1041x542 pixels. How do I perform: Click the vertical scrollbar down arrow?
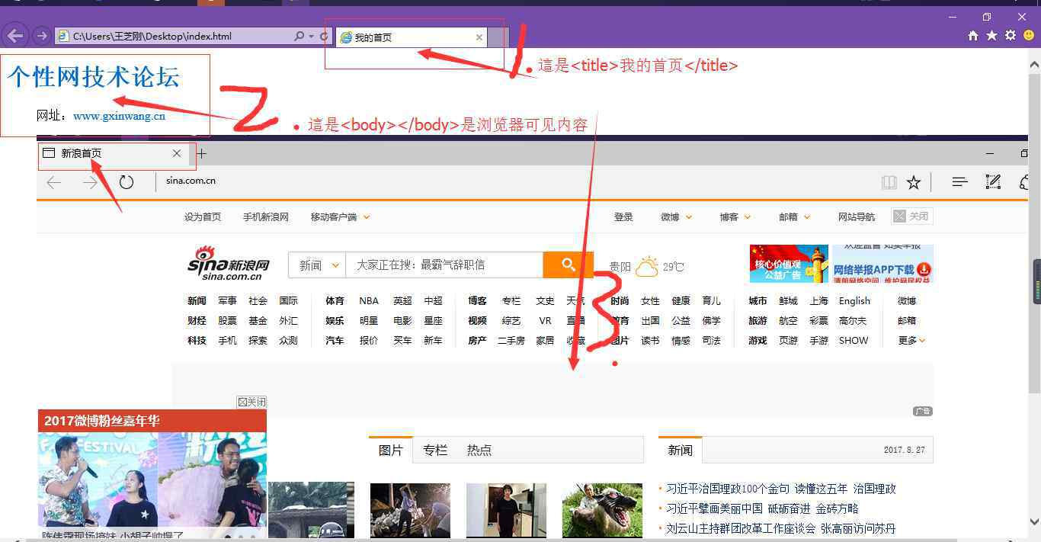(x=1035, y=522)
